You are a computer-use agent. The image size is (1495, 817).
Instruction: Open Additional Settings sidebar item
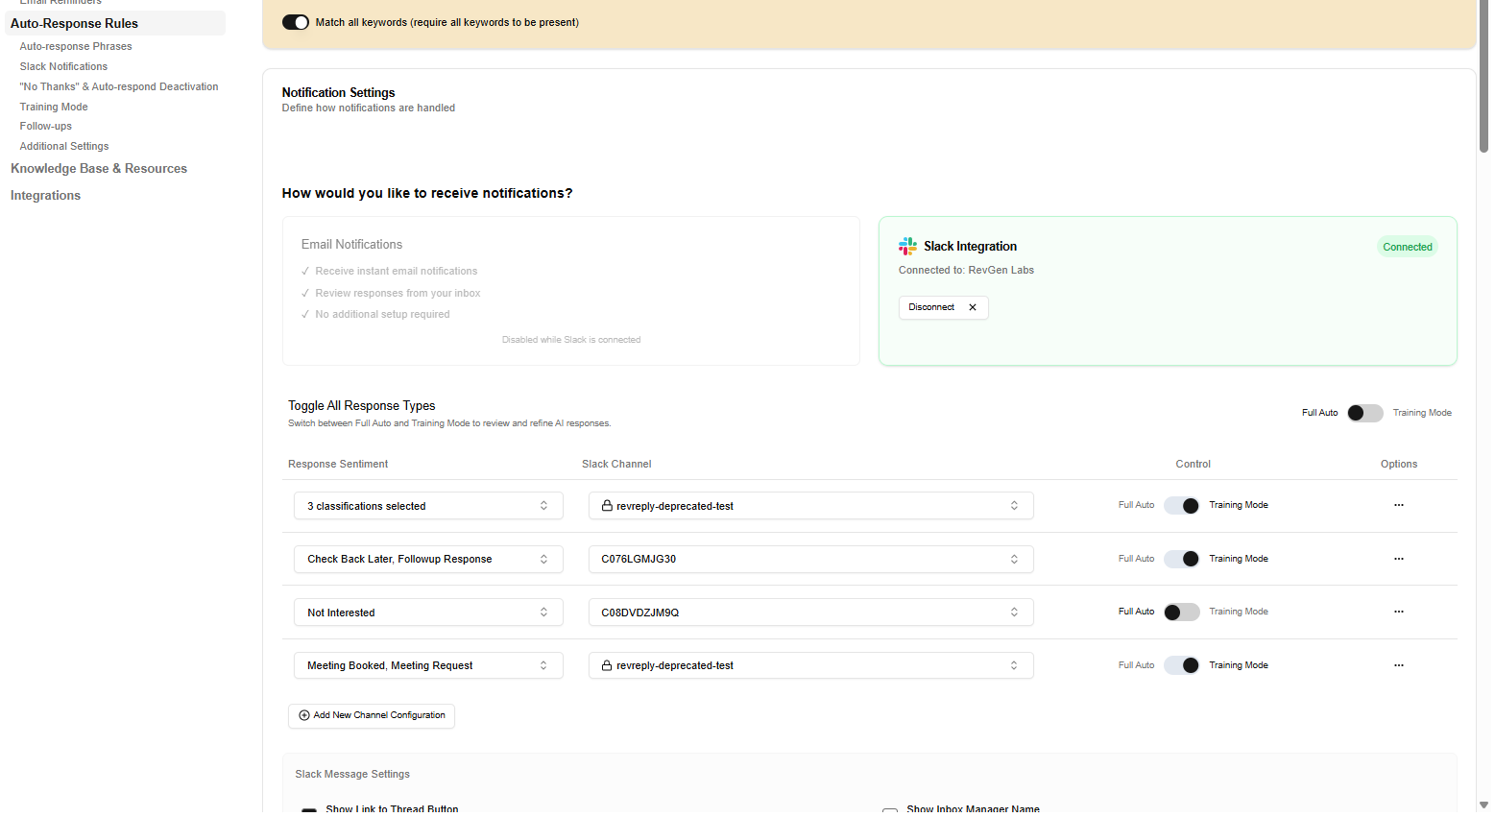(64, 146)
